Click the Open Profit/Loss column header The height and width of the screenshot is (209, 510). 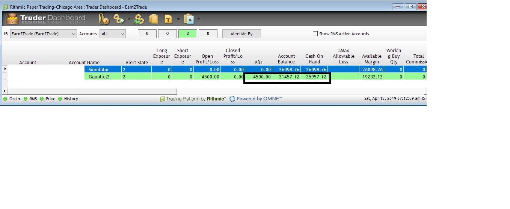(207, 59)
